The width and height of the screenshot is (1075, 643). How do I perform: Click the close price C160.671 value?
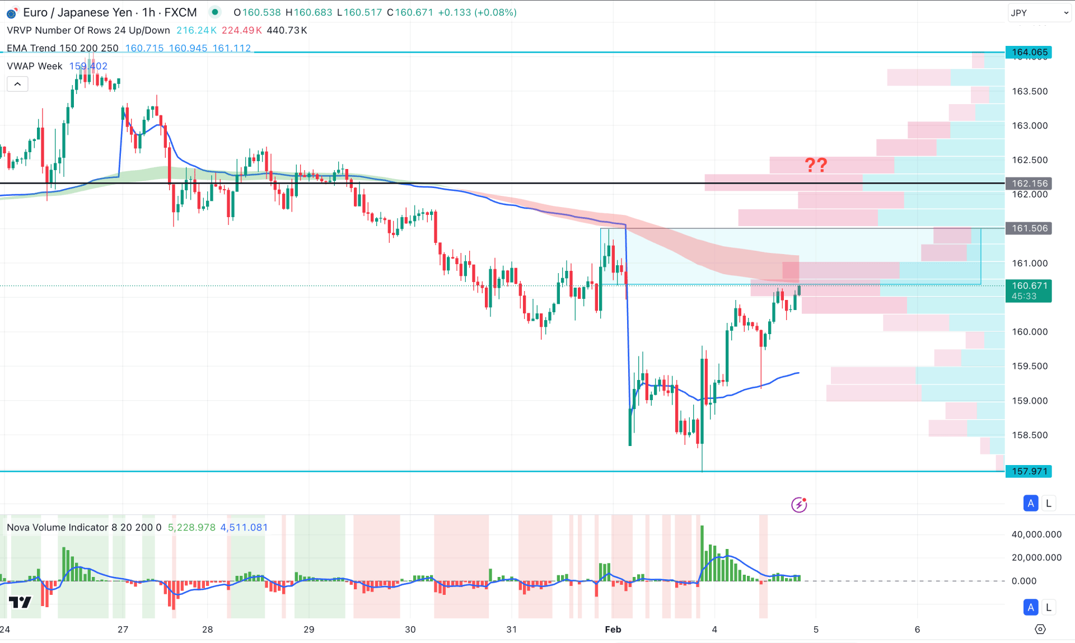coord(410,12)
